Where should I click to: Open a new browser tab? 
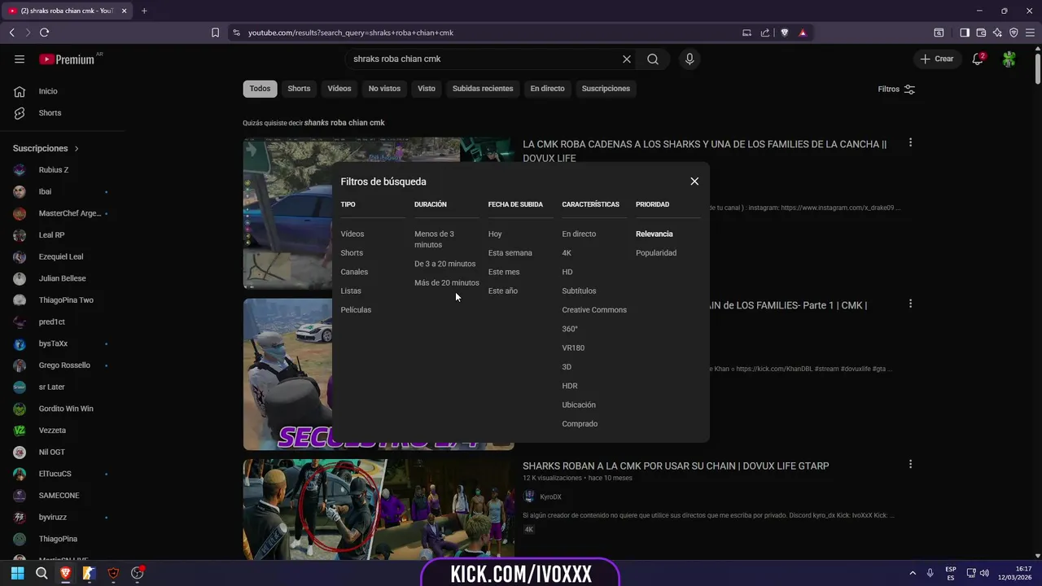(144, 11)
